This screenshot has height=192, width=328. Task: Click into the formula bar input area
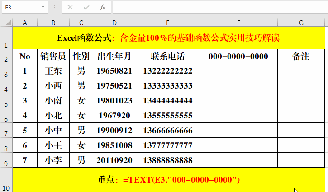click(220, 7)
